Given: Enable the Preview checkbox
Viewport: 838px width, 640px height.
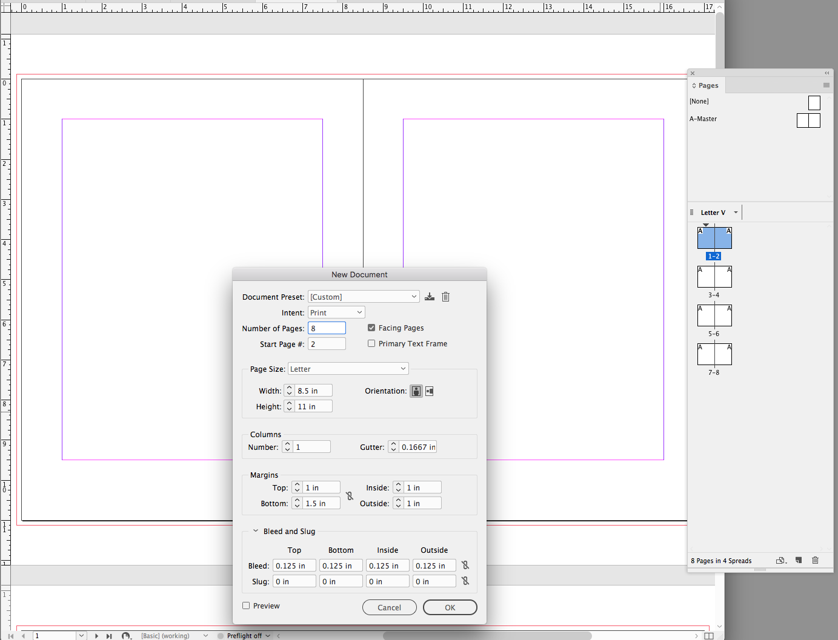Looking at the screenshot, I should 246,605.
